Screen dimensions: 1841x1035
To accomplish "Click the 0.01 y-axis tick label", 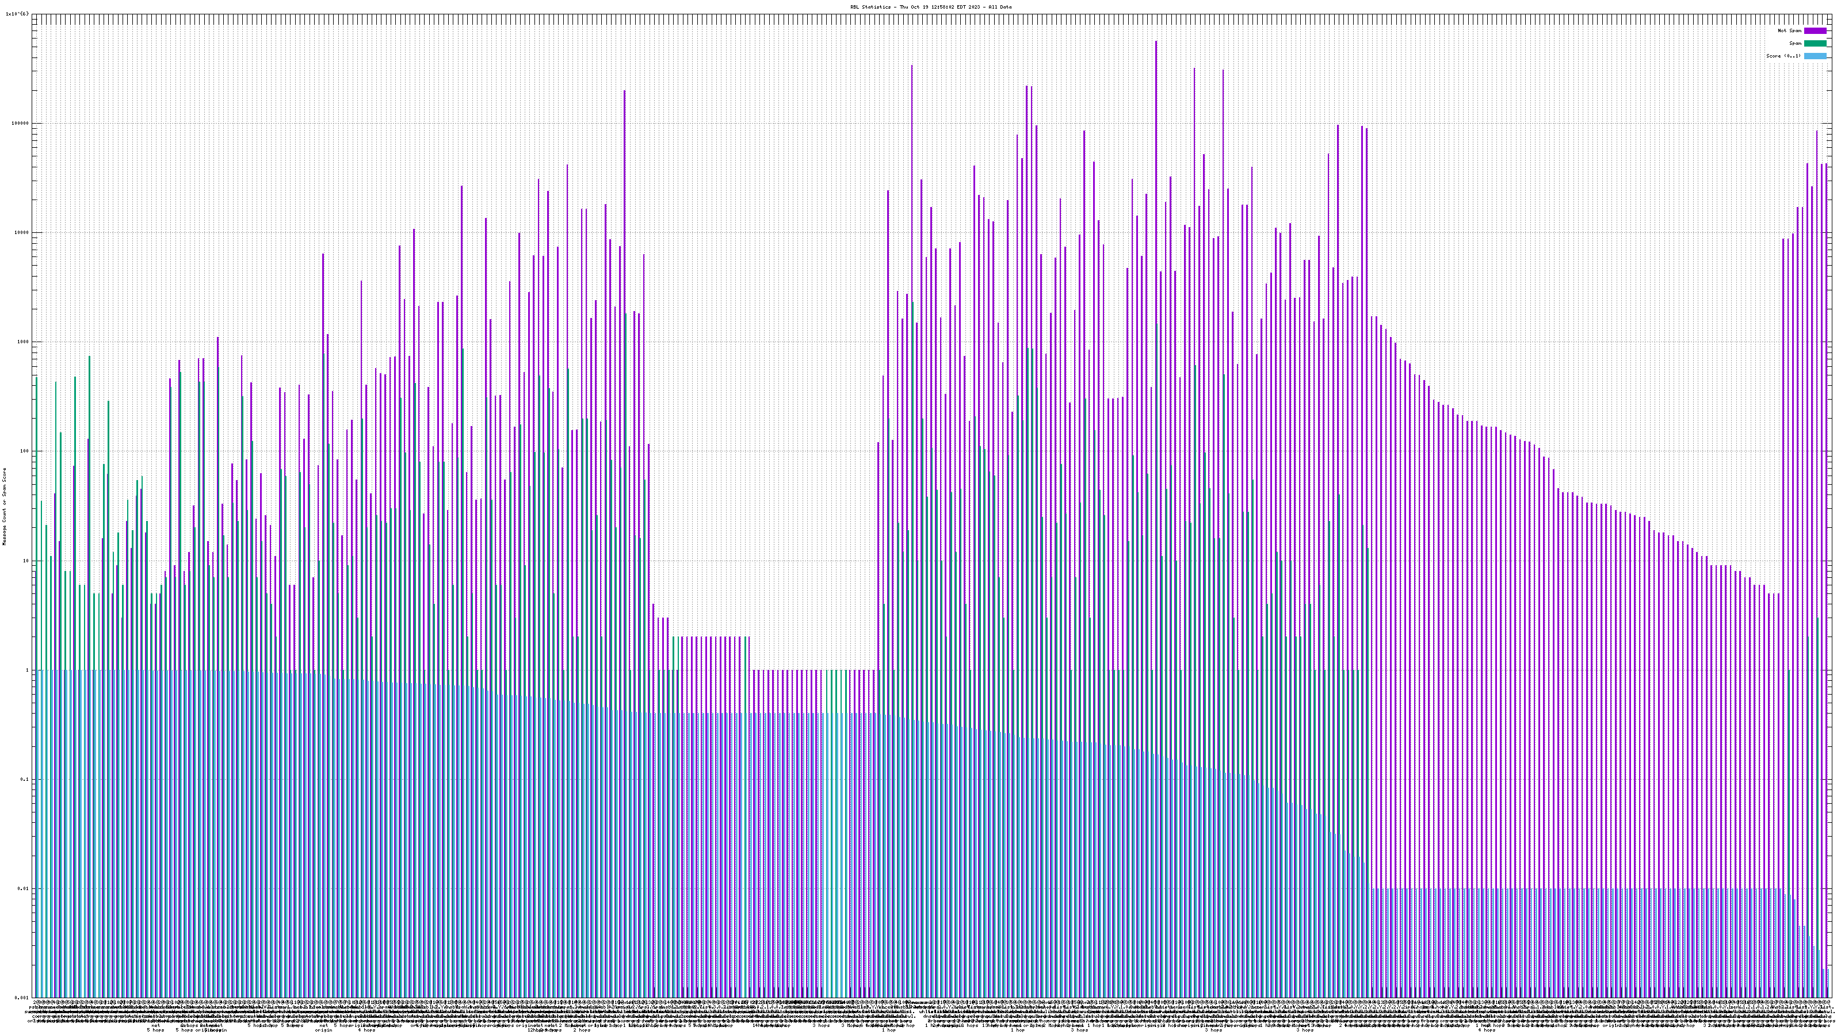I will [24, 888].
